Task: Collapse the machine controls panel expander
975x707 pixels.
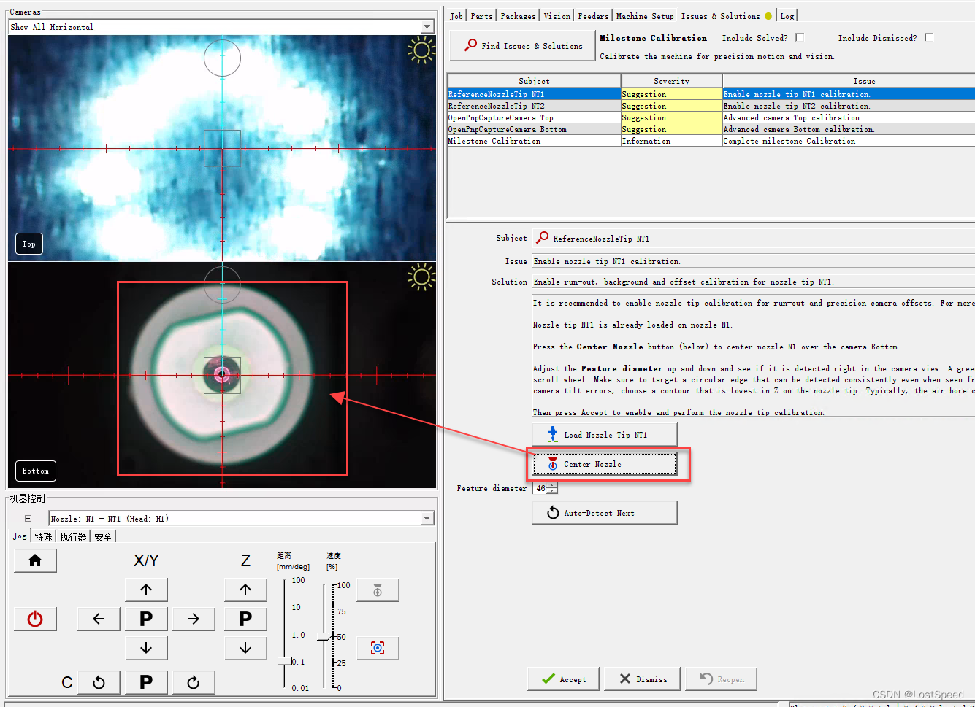Action: [x=28, y=519]
